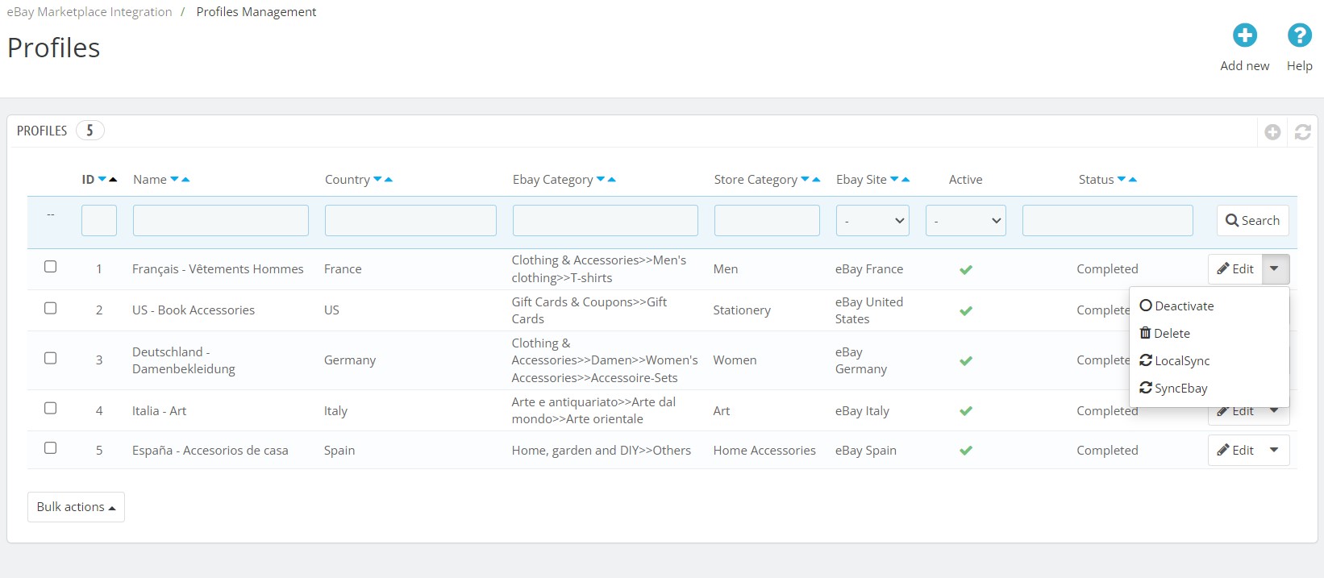Click the 'Arte e antiquariato' category cell
This screenshot has height=578, width=1324.
click(x=593, y=410)
